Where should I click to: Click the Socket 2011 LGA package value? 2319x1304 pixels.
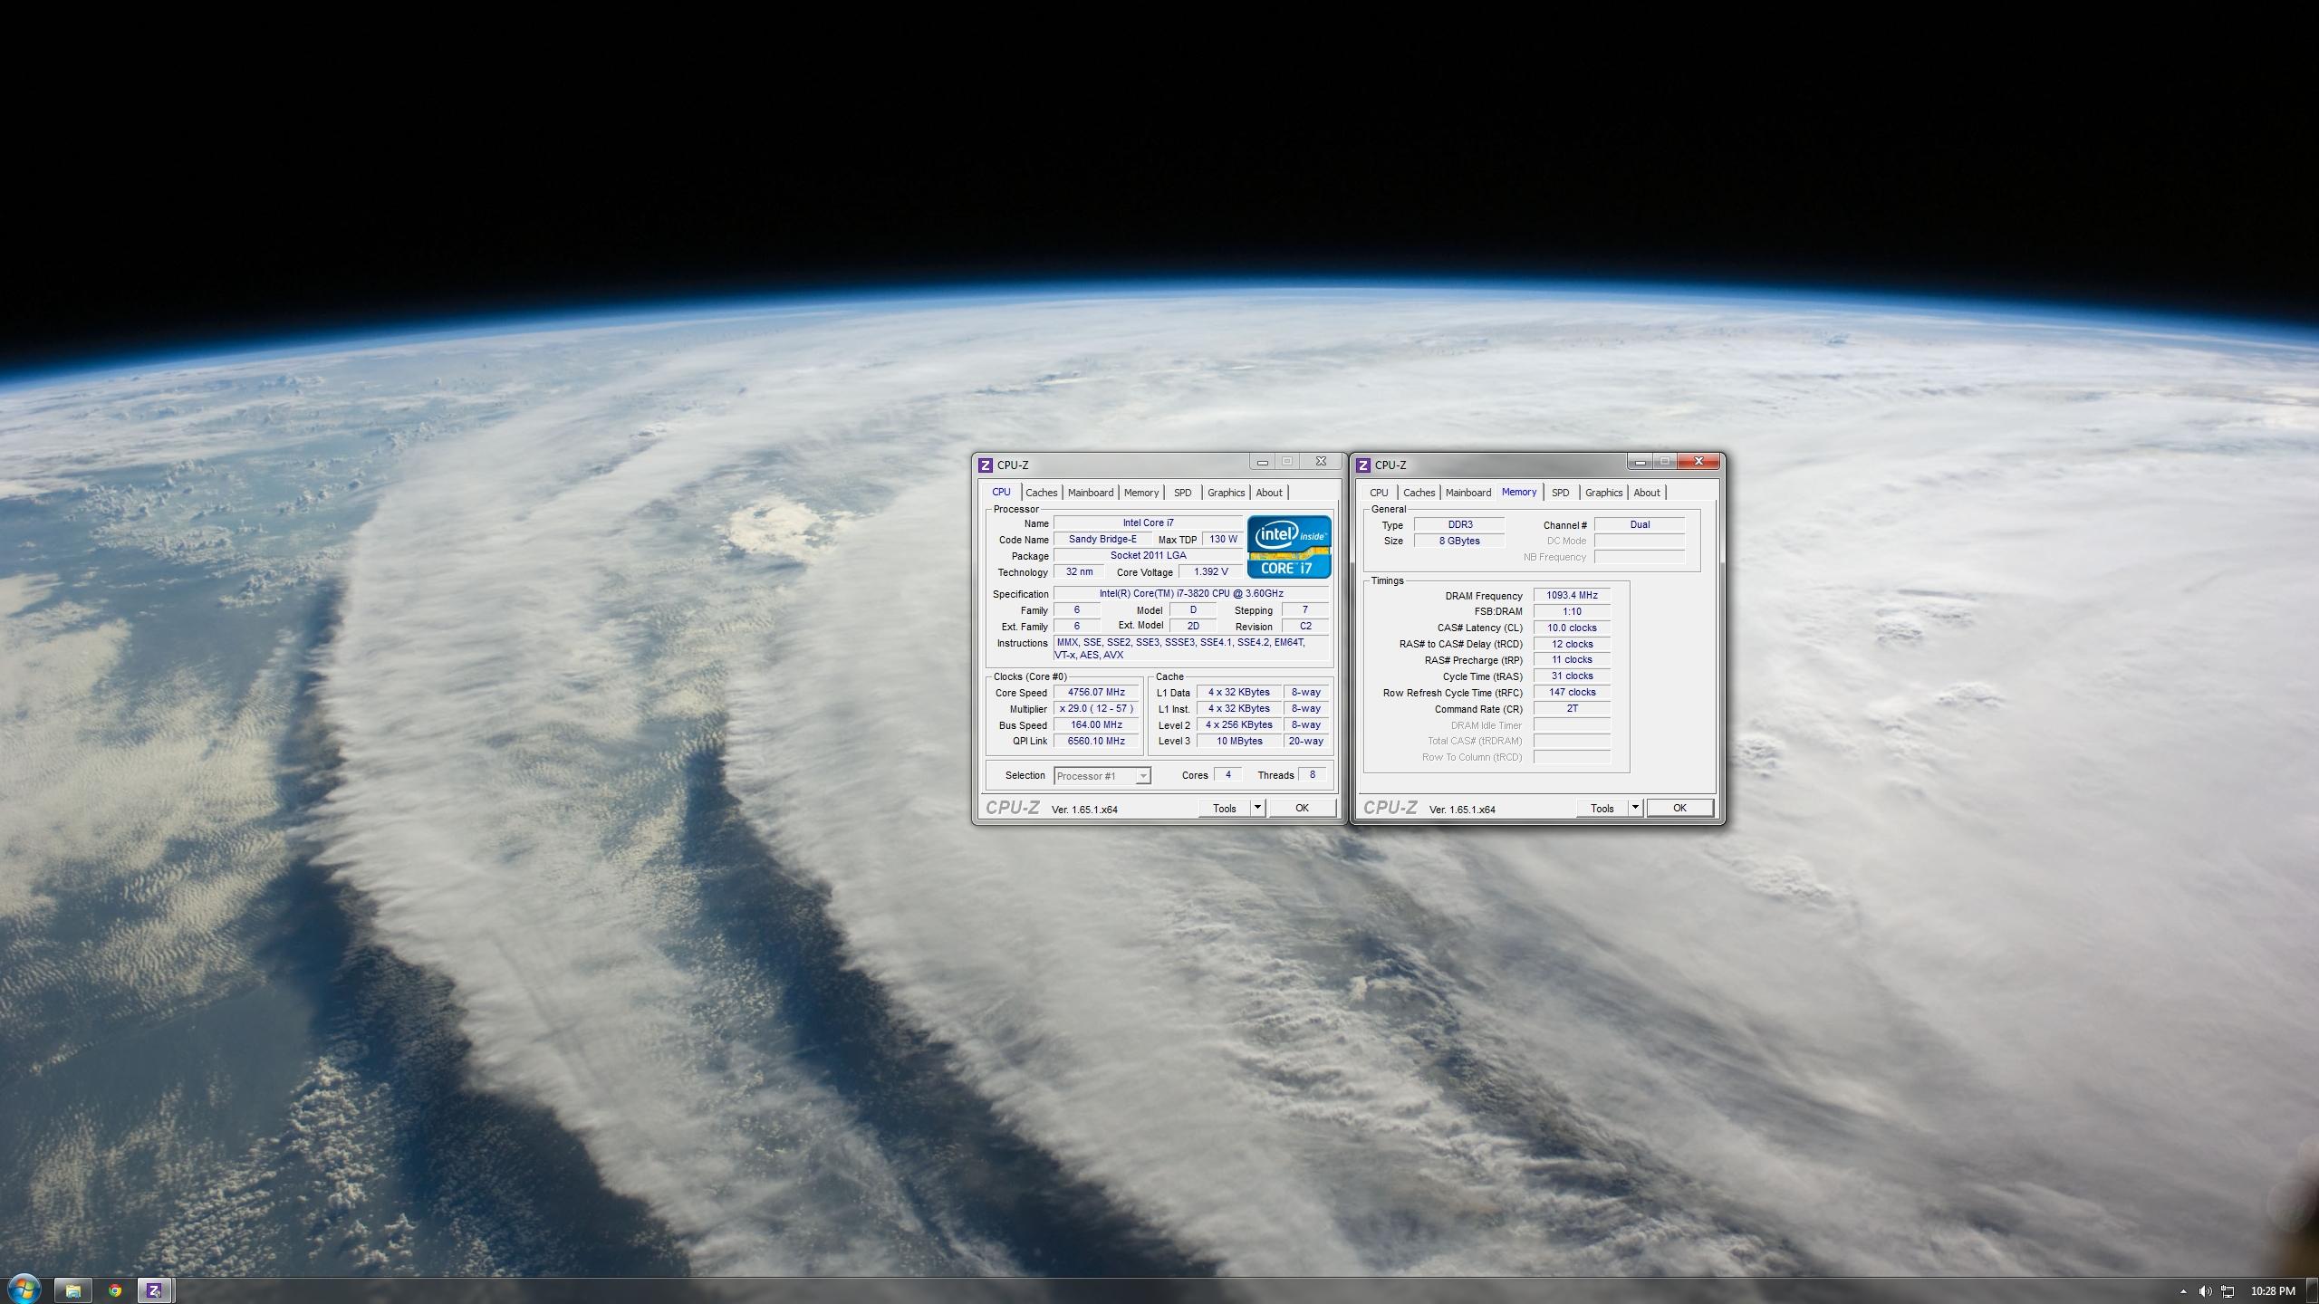coord(1148,556)
